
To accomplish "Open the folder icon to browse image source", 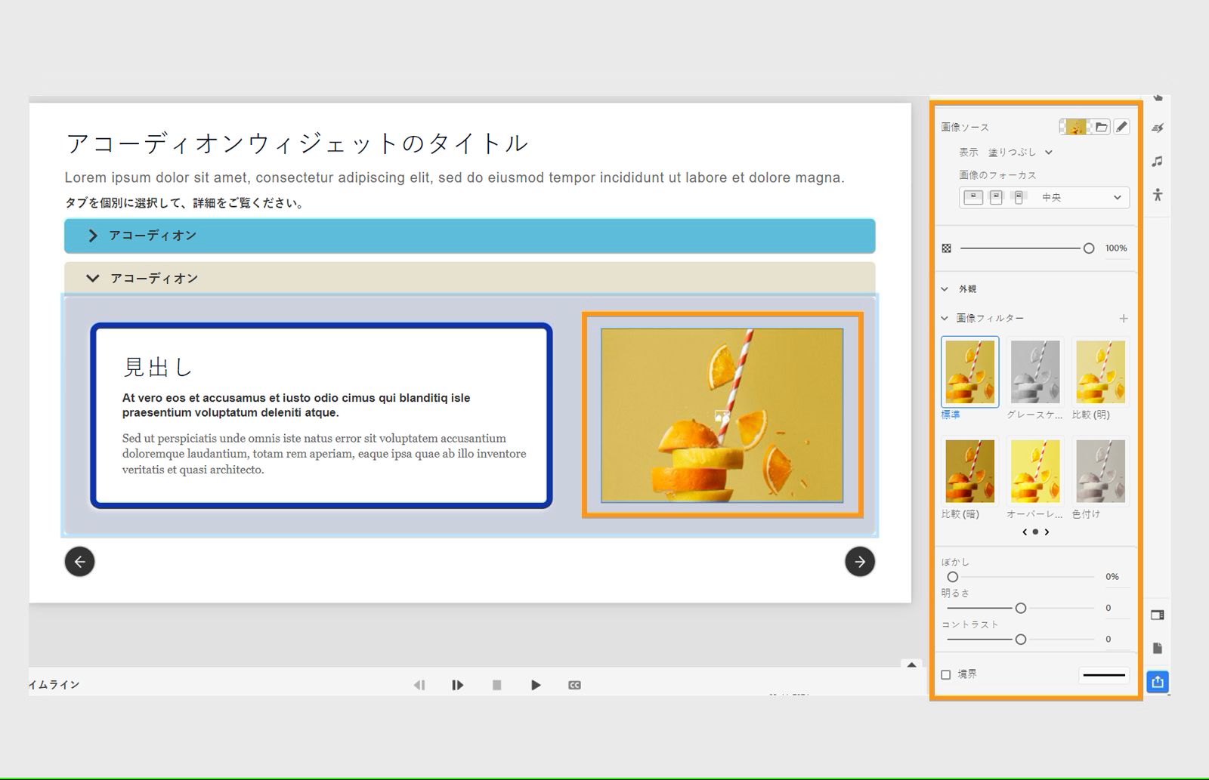I will pyautogui.click(x=1102, y=128).
